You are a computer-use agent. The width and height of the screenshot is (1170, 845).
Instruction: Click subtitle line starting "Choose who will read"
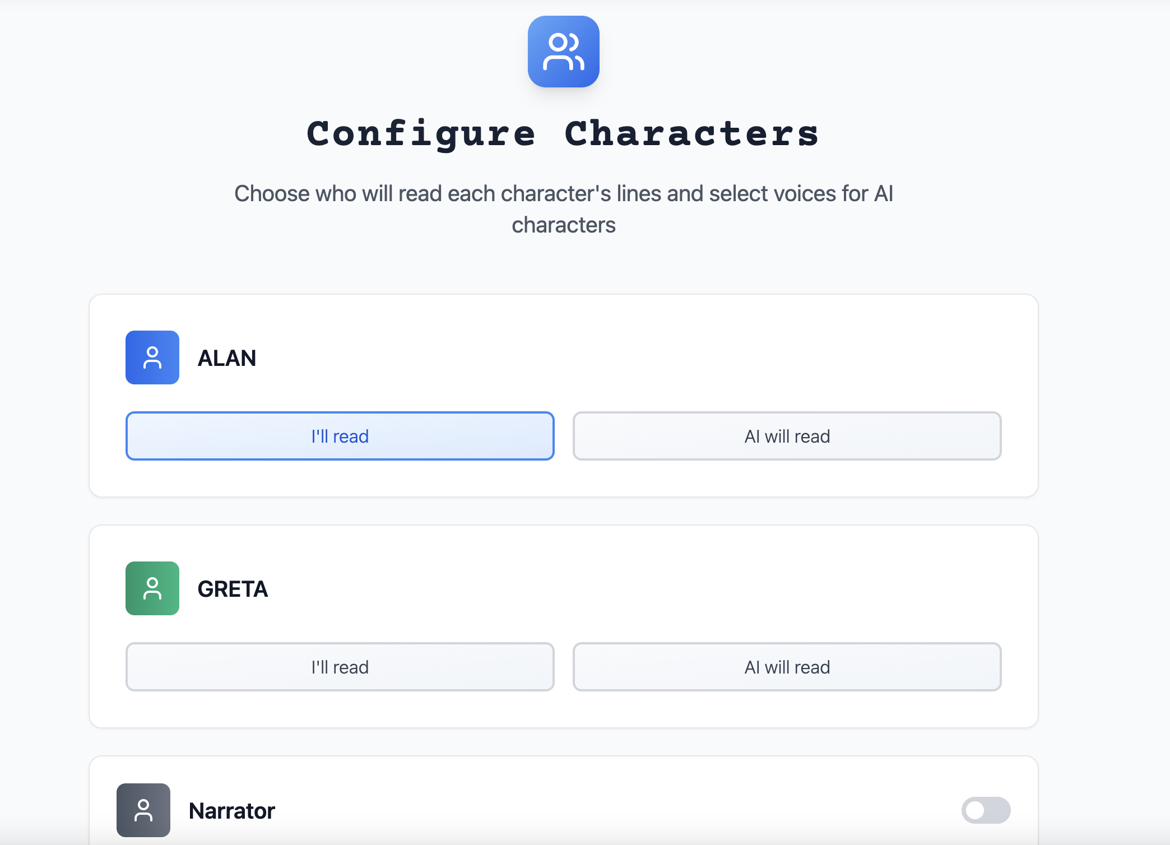[x=563, y=194]
